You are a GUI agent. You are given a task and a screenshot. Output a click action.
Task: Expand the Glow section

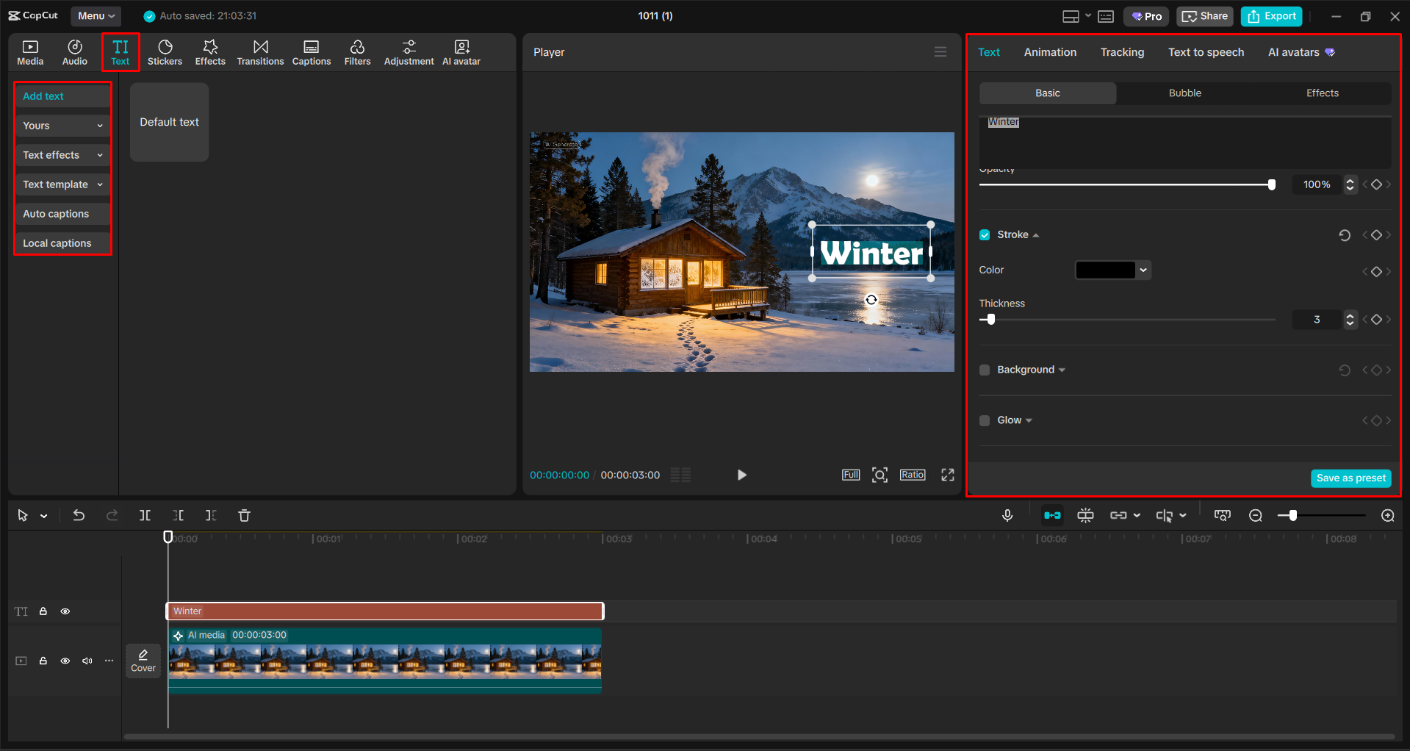coord(1028,420)
